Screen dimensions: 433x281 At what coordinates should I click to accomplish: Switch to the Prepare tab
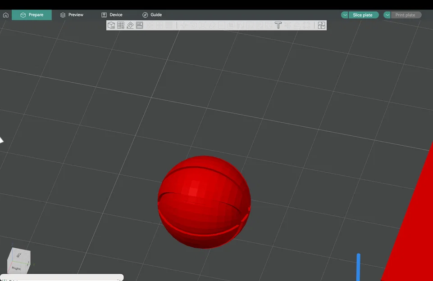pyautogui.click(x=32, y=15)
